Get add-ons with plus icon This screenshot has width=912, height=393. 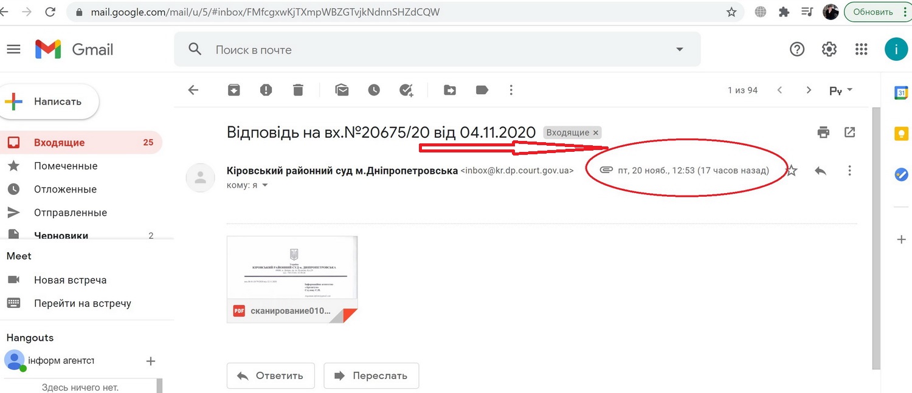point(901,240)
